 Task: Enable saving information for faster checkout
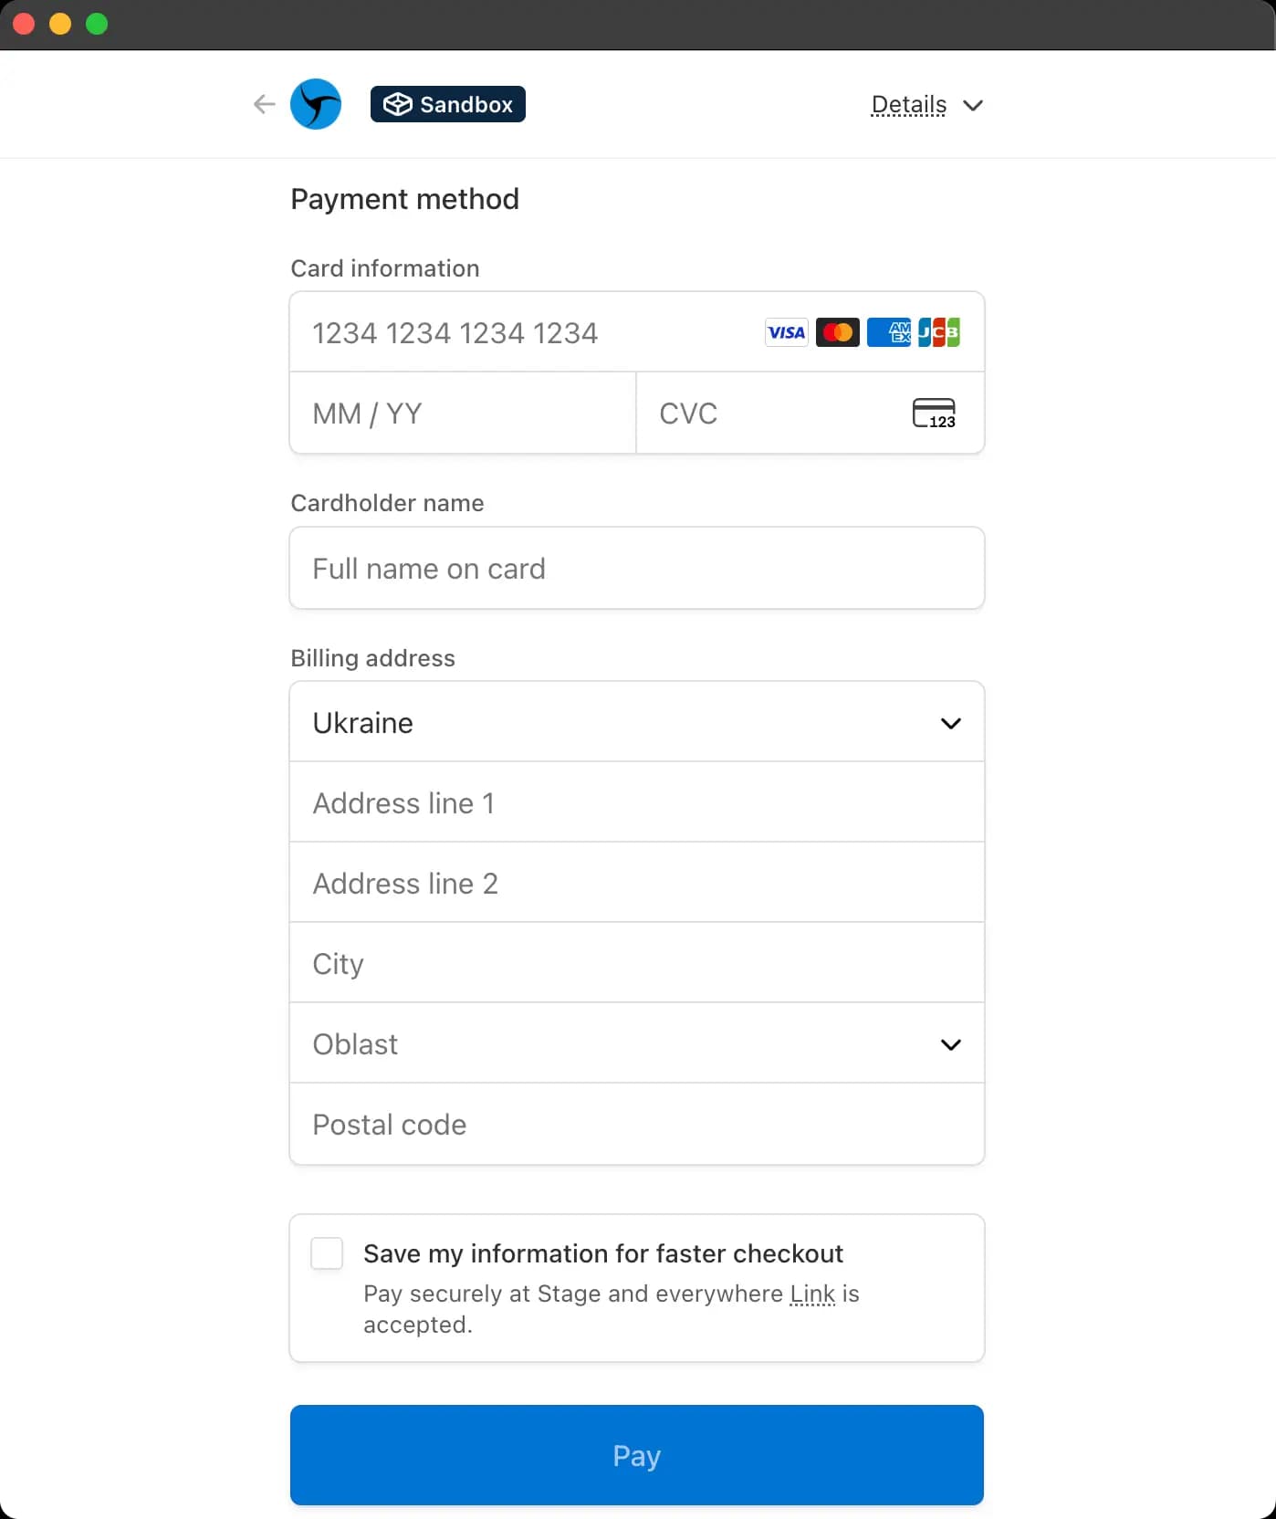pyautogui.click(x=326, y=1253)
